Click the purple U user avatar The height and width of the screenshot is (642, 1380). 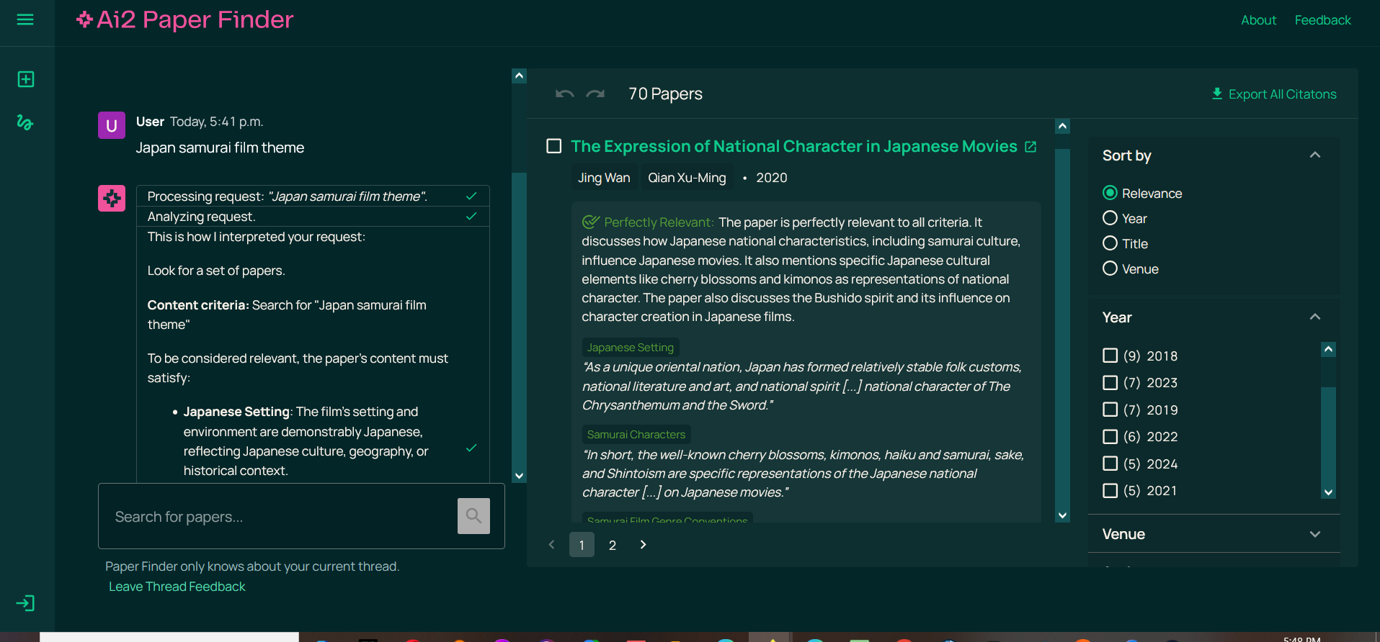(x=112, y=125)
